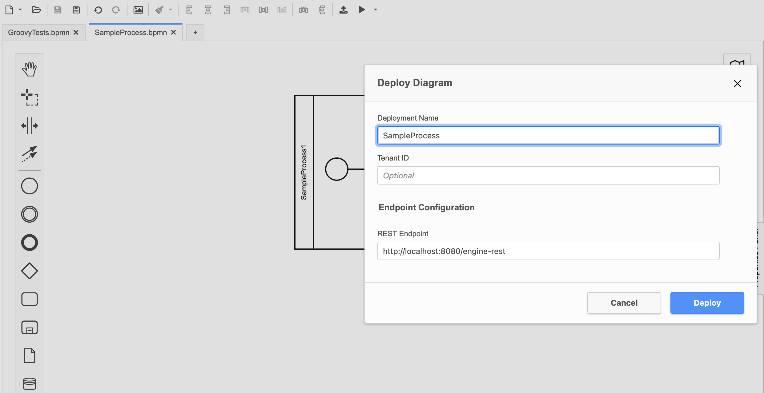Focus the REST Endpoint field
This screenshot has height=393, width=764.
[x=548, y=251]
